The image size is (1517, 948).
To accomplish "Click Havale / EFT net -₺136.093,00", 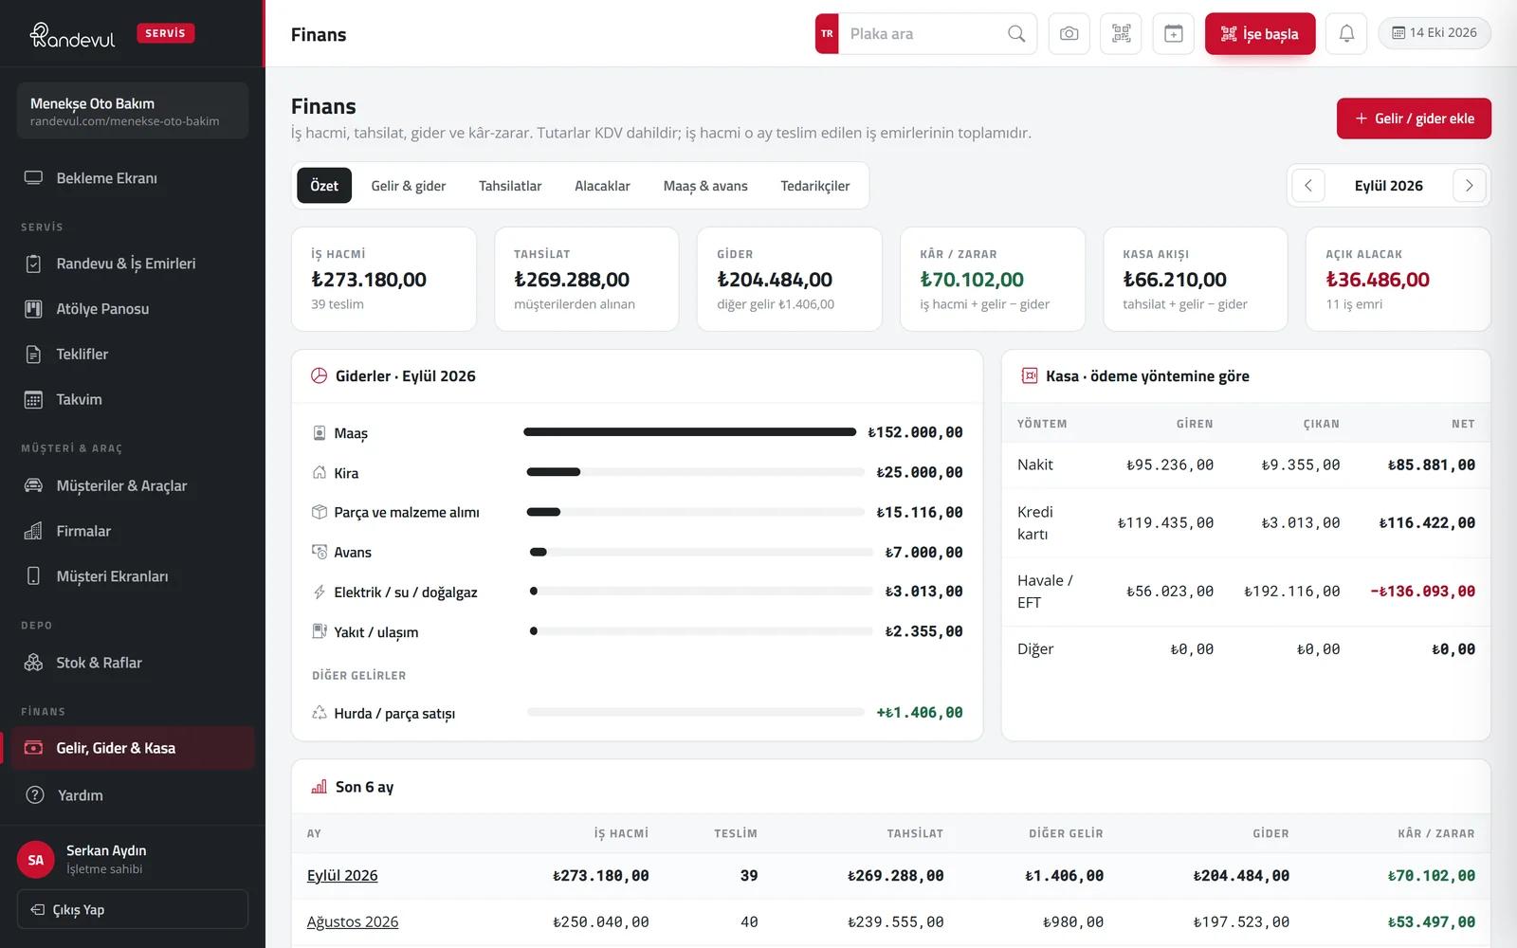I will (x=1423, y=592).
